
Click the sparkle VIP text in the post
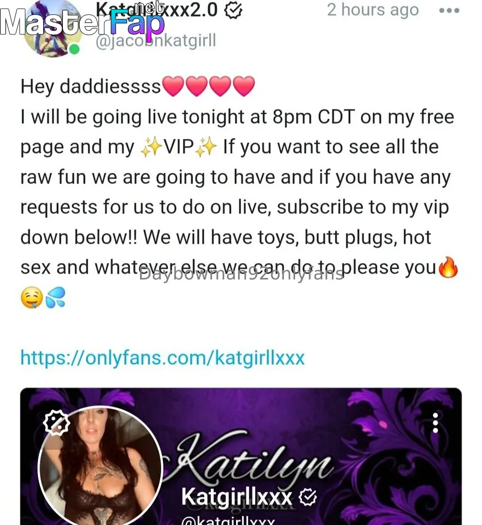(178, 147)
